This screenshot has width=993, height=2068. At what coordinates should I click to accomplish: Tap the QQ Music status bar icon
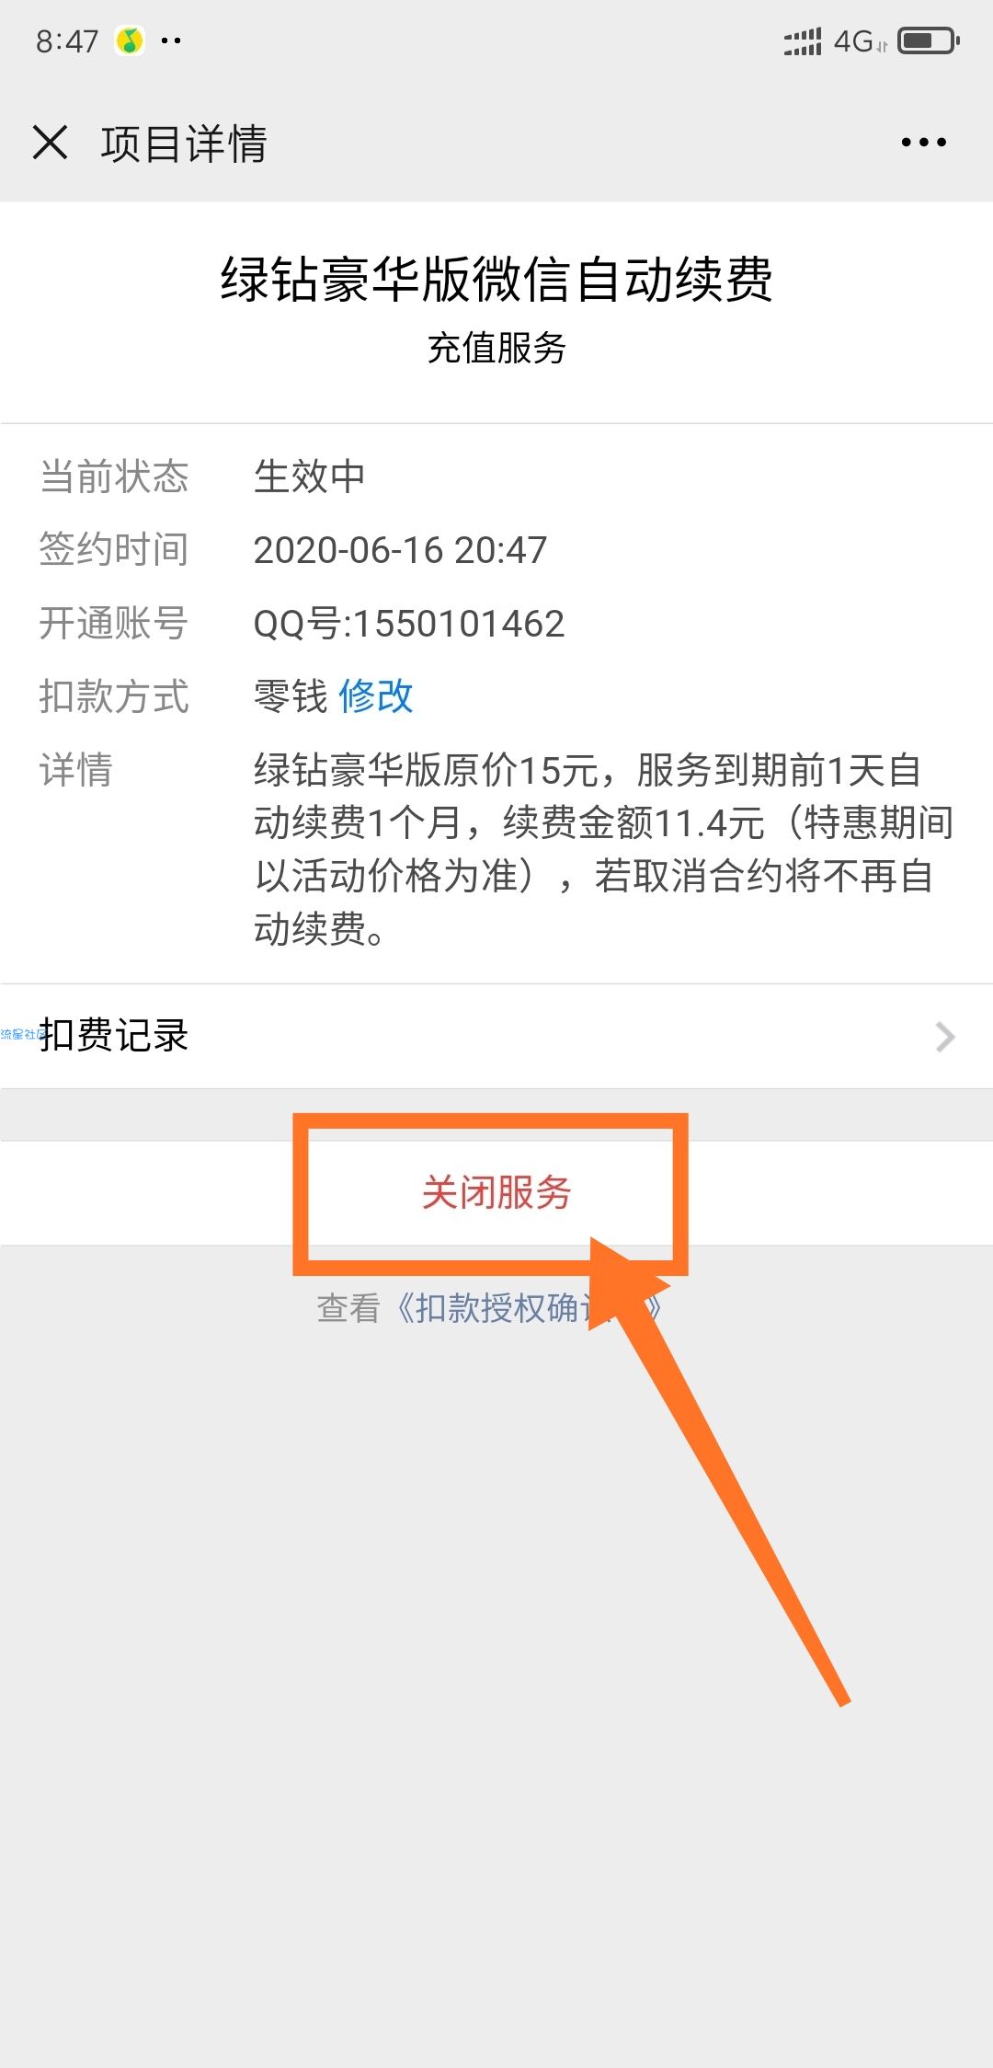[x=130, y=40]
